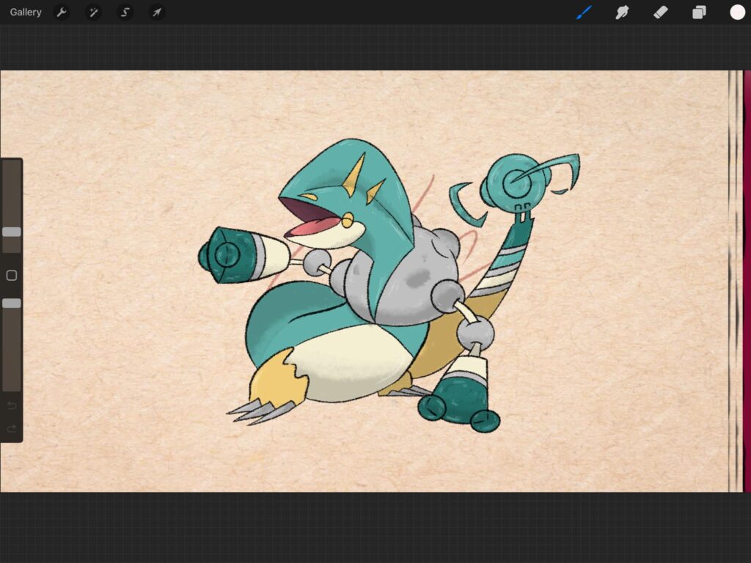Image resolution: width=751 pixels, height=563 pixels.
Task: Activate the Selection tool
Action: point(125,12)
